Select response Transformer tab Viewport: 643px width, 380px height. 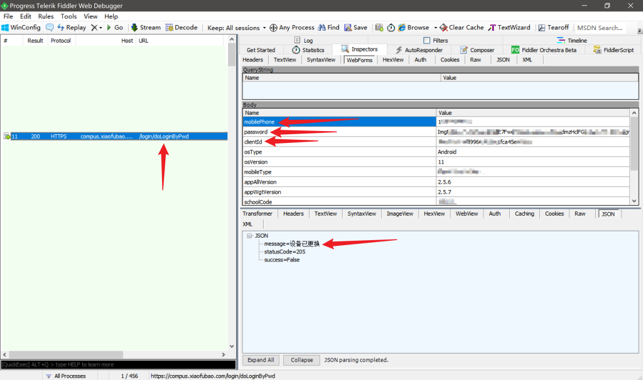[257, 214]
